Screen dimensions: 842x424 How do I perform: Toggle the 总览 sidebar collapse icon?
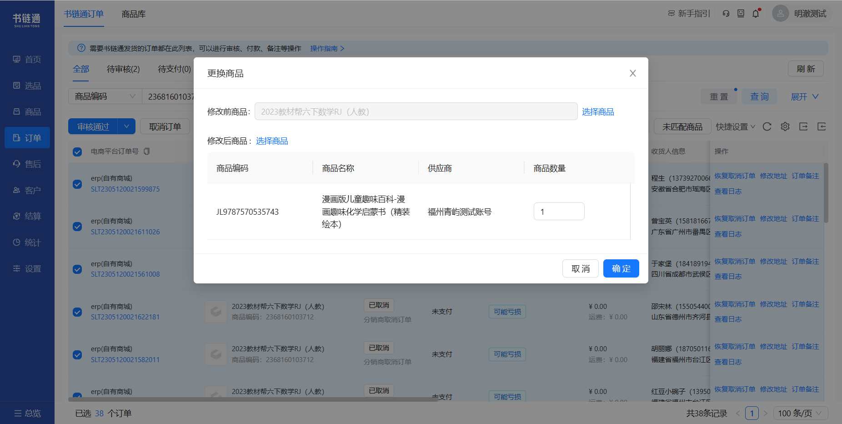click(18, 413)
